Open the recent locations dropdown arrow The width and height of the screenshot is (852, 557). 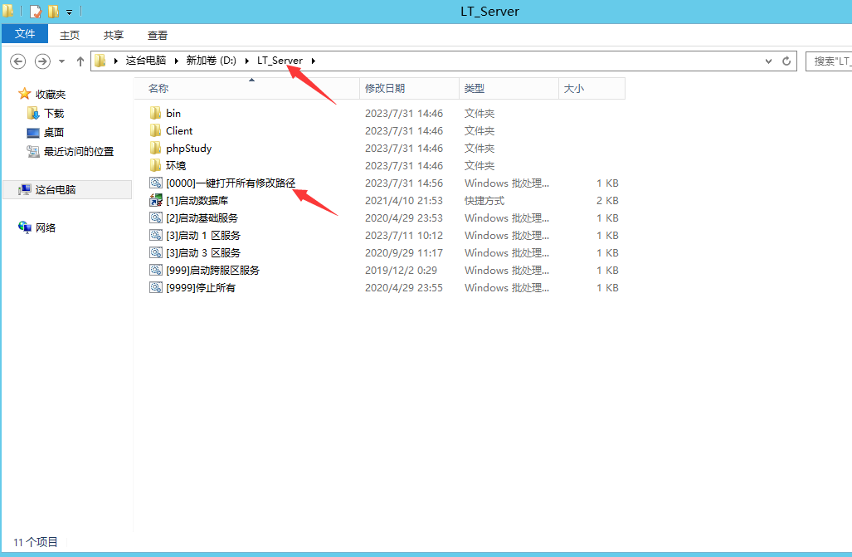pyautogui.click(x=61, y=61)
